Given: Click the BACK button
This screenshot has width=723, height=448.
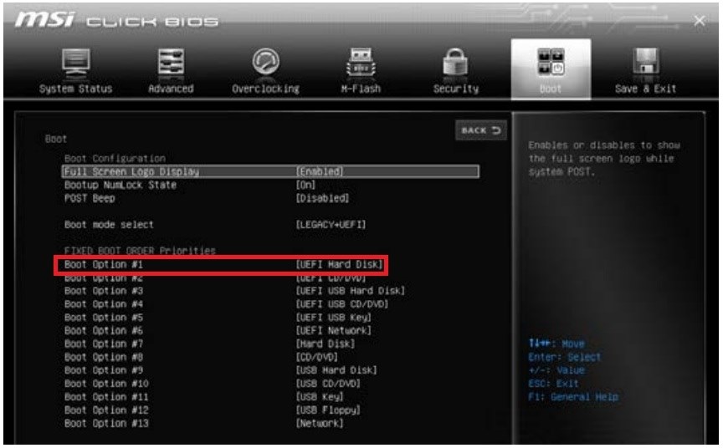Looking at the screenshot, I should tap(481, 130).
